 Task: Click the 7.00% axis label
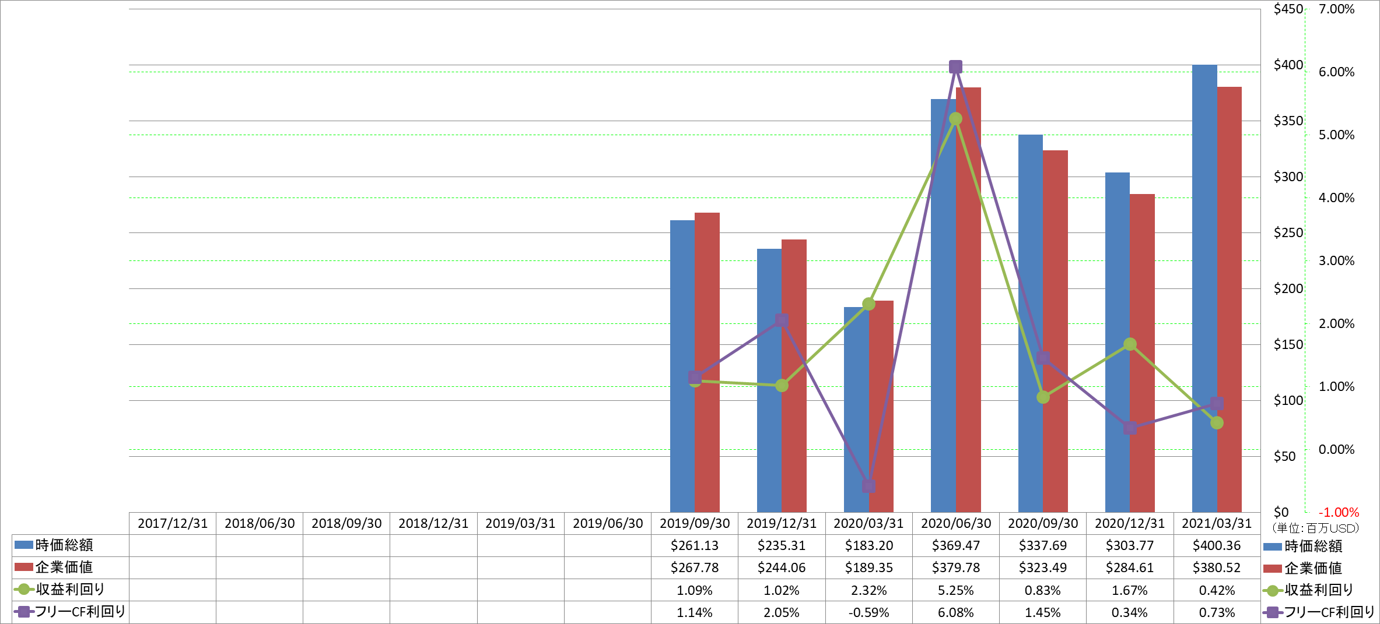pyautogui.click(x=1337, y=9)
